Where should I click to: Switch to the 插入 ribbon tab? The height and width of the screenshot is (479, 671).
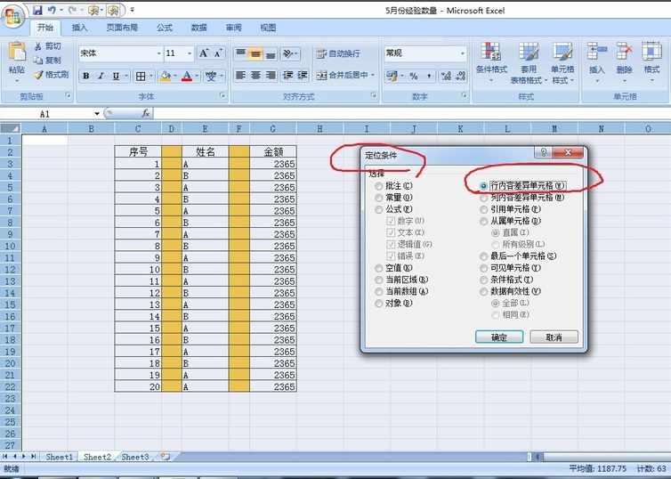(79, 28)
